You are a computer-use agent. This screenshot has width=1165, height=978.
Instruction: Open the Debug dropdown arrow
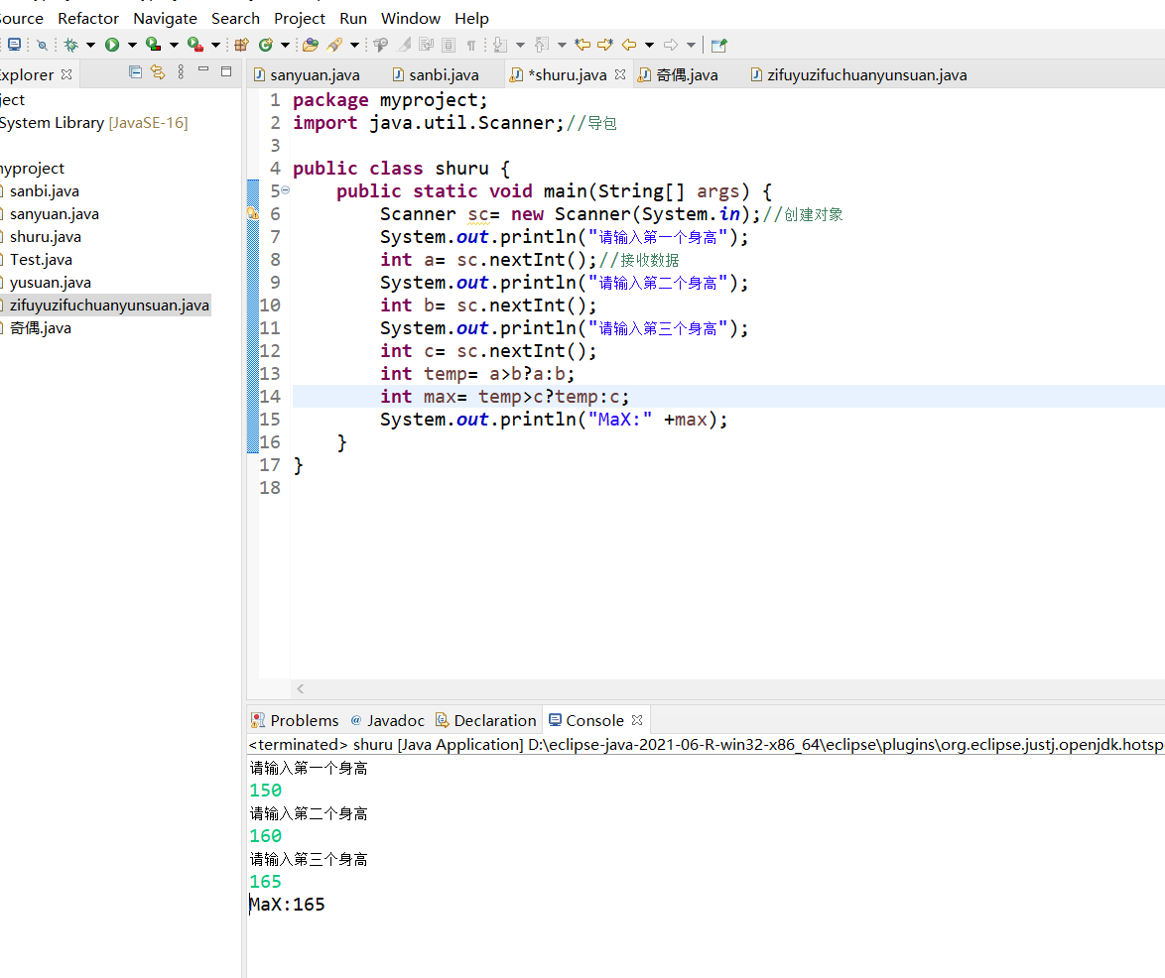click(90, 46)
